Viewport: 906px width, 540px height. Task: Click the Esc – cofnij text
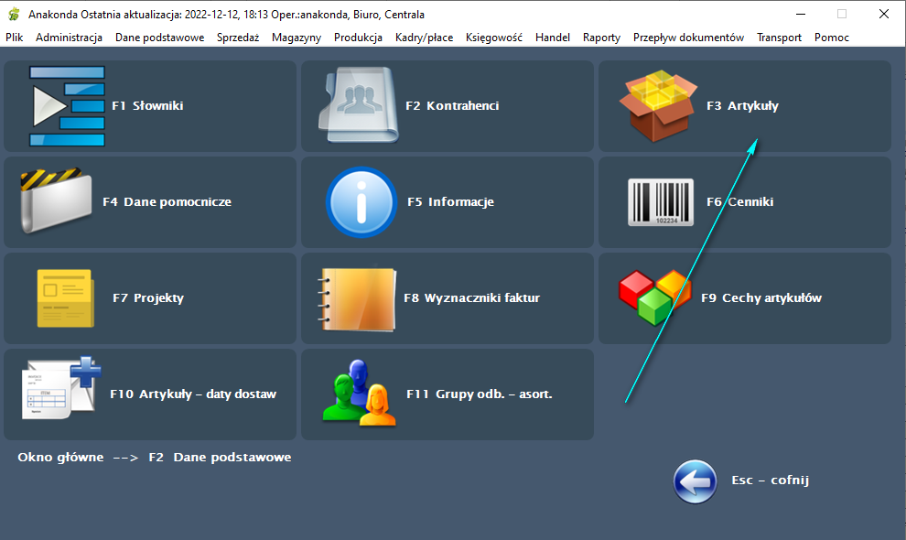point(771,481)
